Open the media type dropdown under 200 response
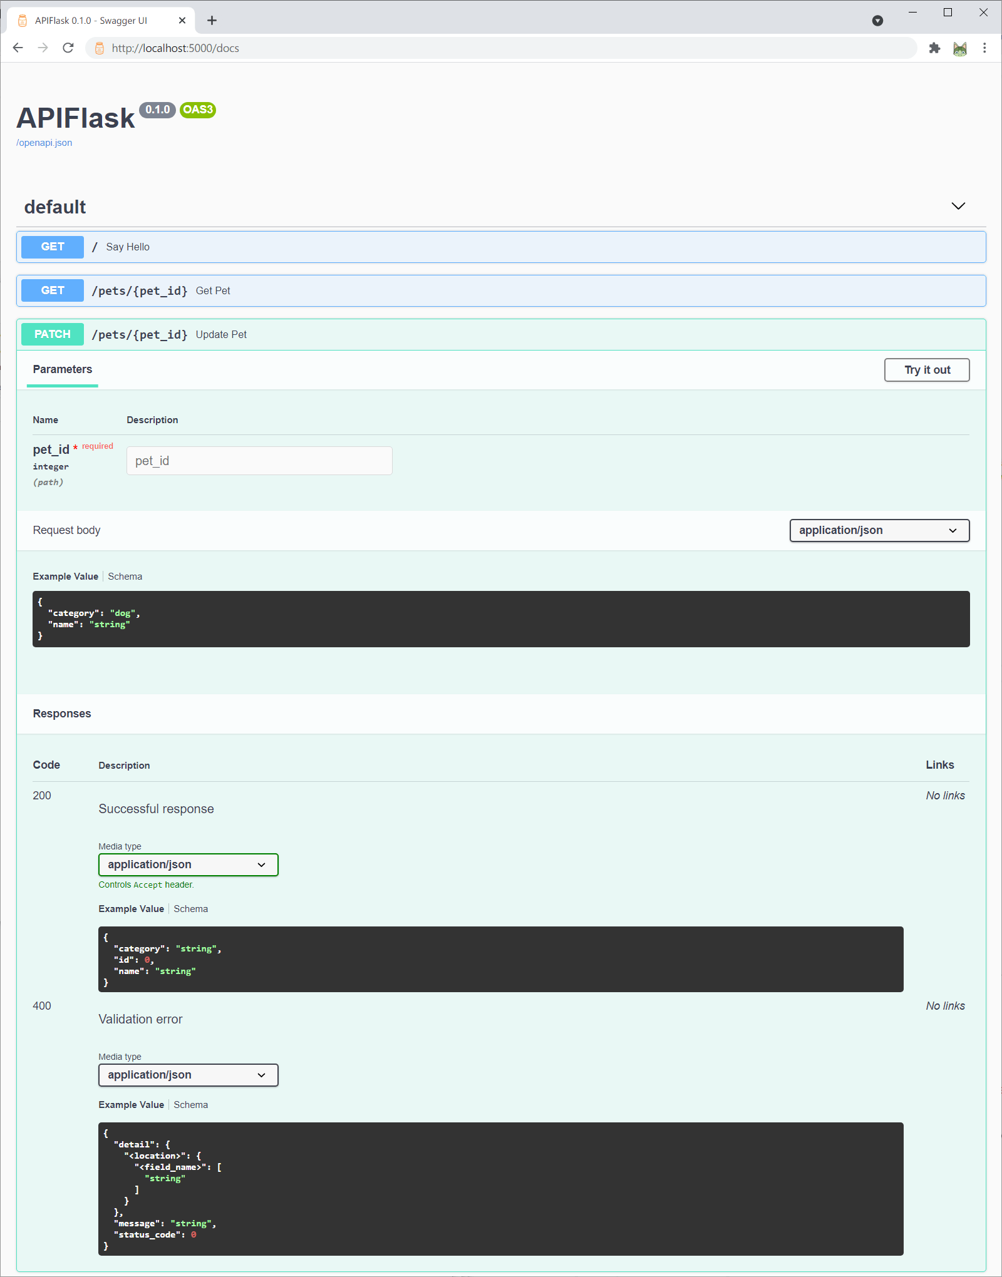The image size is (1002, 1277). tap(188, 864)
